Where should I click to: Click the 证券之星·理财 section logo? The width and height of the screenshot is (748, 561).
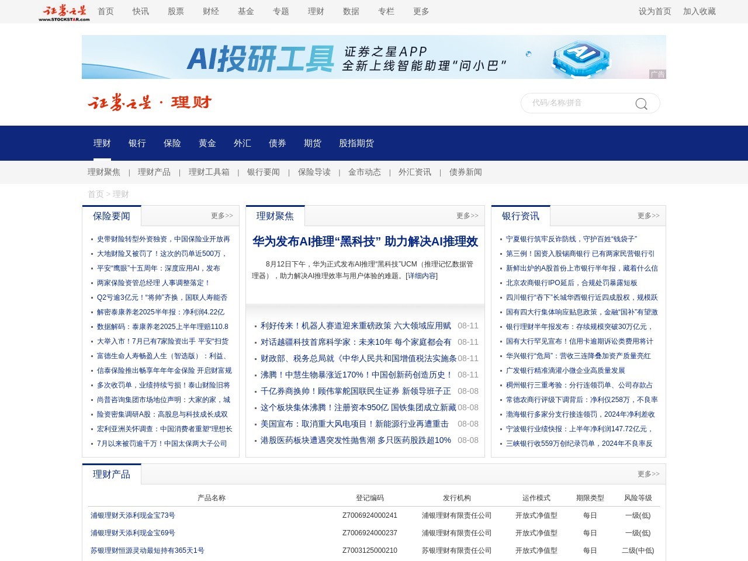149,103
